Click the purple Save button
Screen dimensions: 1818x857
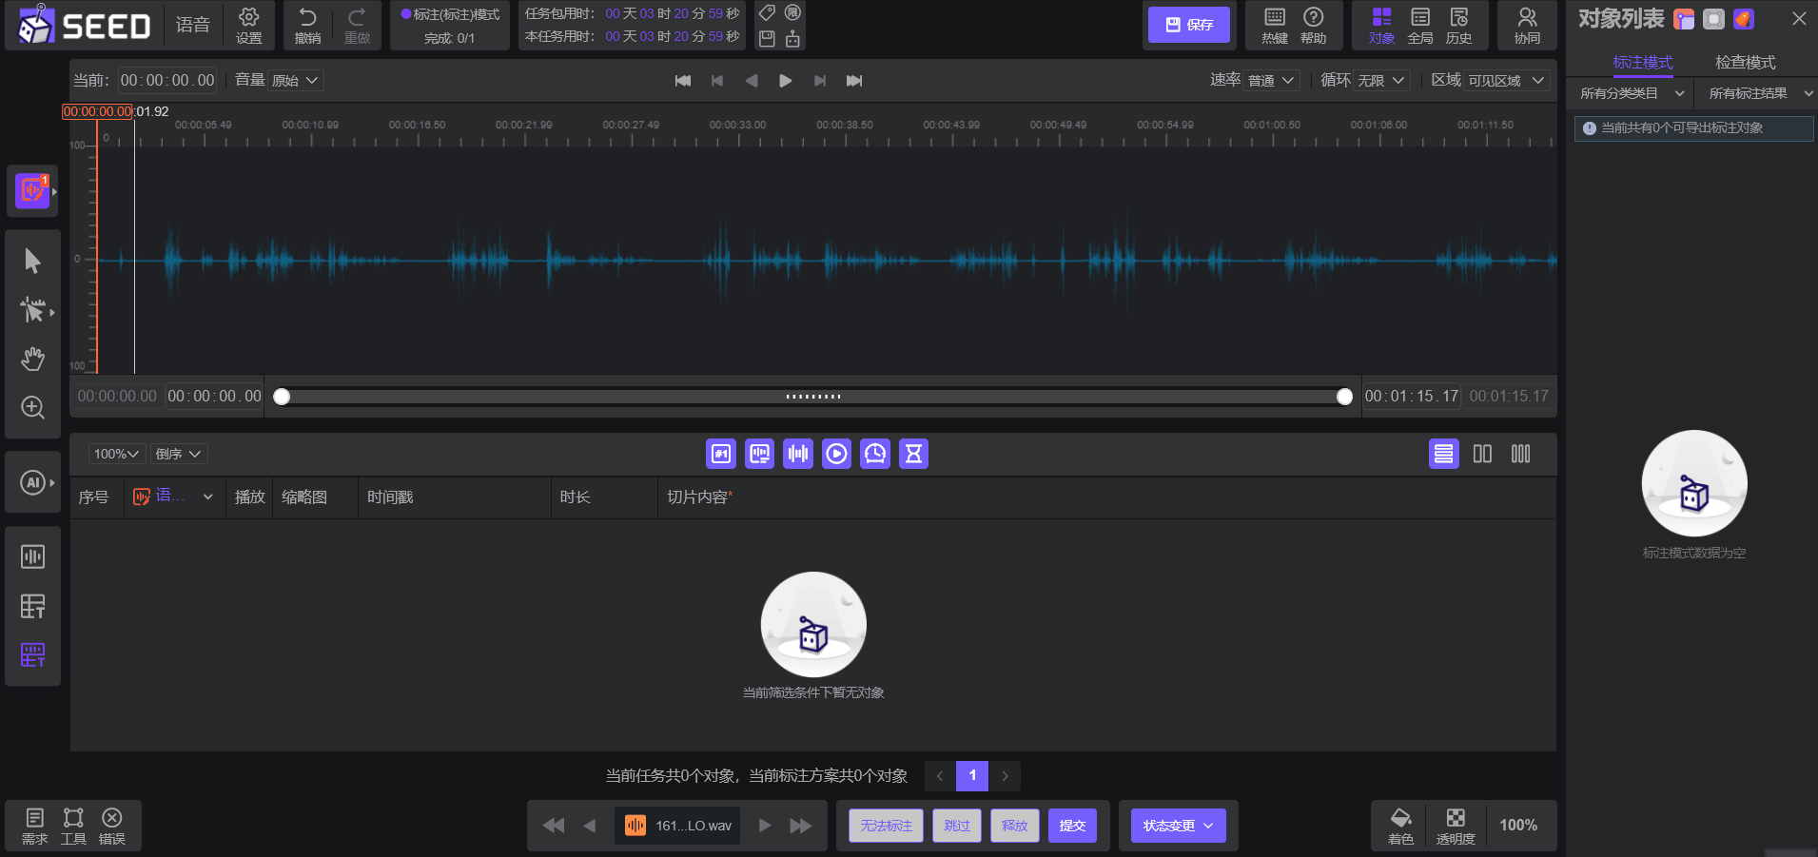1188,25
